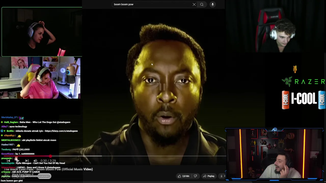Select kavunlupide Kylie Minogue chat message

33,163
